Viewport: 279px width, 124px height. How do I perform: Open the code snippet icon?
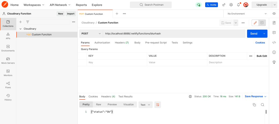274,42
